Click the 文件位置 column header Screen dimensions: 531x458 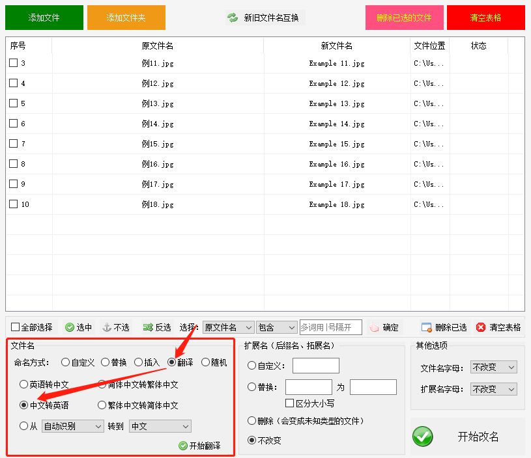coord(430,46)
